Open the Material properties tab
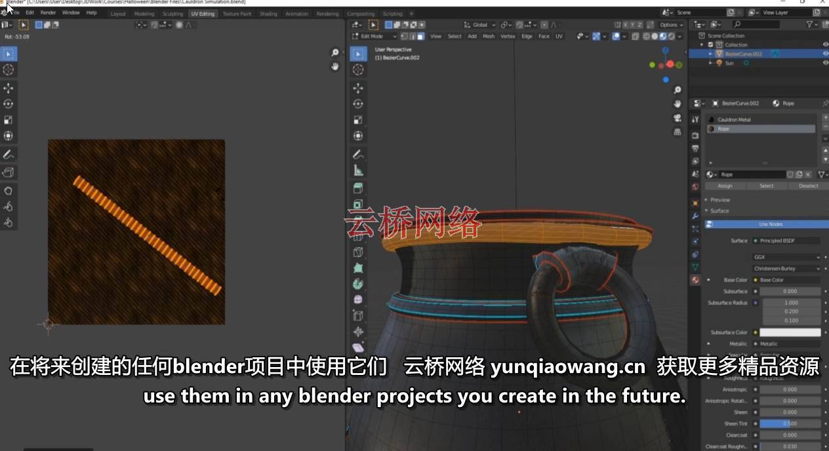Image resolution: width=829 pixels, height=451 pixels. (x=695, y=280)
